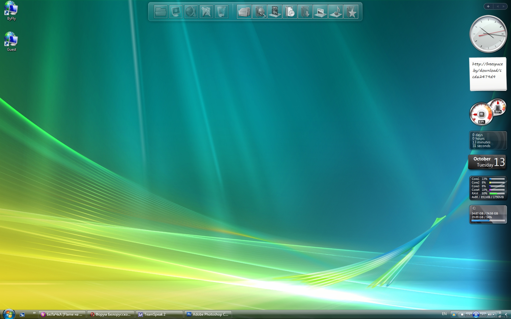Click the sidebar next page arrow

pos(504,6)
